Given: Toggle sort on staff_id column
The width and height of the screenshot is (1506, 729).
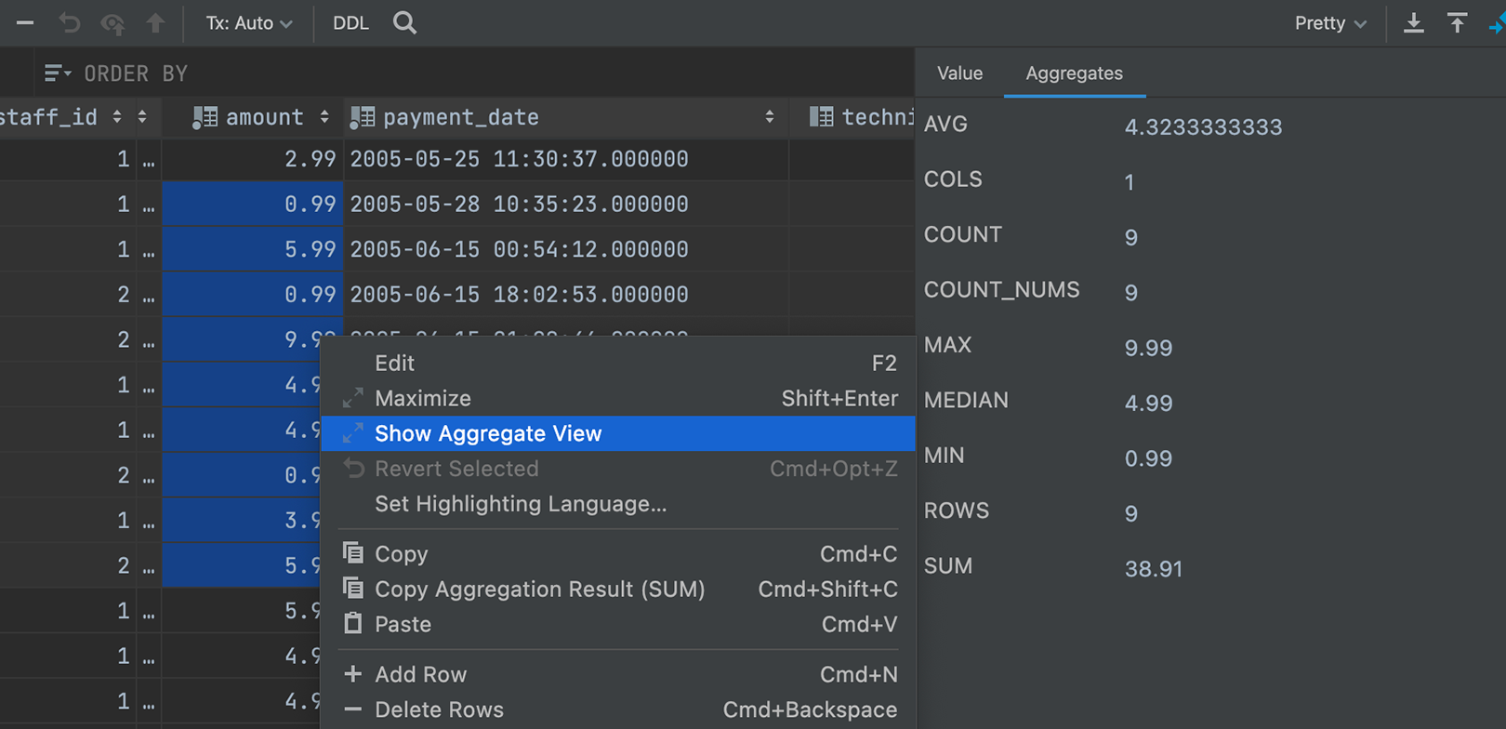Looking at the screenshot, I should (x=117, y=117).
